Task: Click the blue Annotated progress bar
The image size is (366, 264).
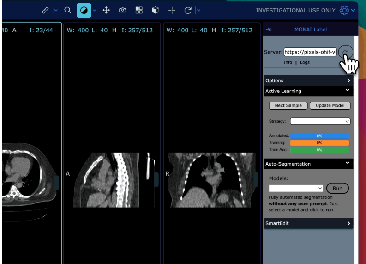Action: pyautogui.click(x=319, y=136)
